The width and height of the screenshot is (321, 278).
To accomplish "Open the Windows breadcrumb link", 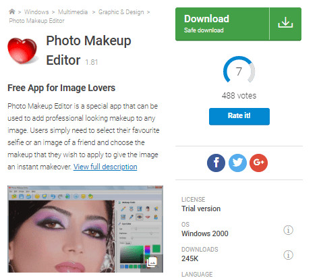I will coord(36,12).
